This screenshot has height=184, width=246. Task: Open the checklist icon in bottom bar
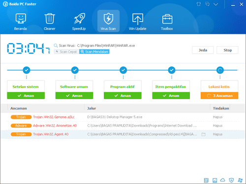tap(215, 180)
